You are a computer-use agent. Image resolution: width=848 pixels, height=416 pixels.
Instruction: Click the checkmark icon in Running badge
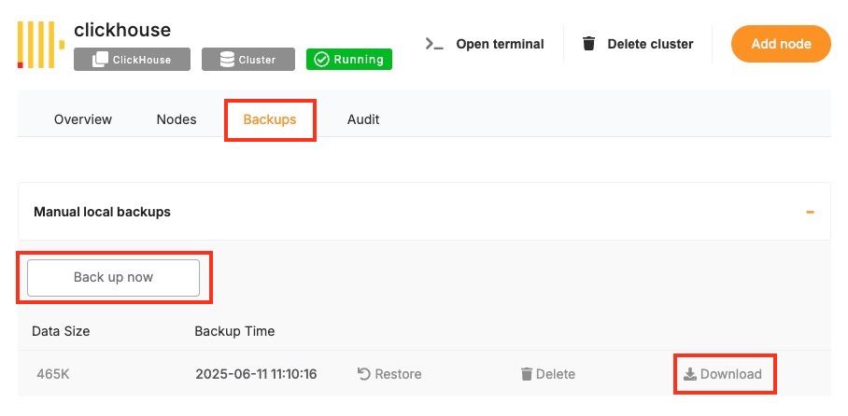(x=321, y=60)
